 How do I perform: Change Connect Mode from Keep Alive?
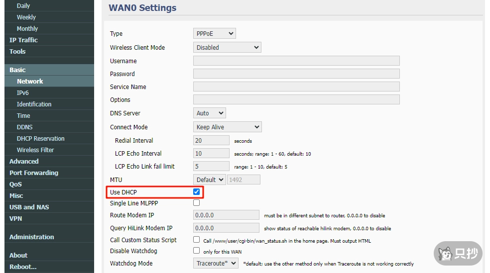point(227,127)
